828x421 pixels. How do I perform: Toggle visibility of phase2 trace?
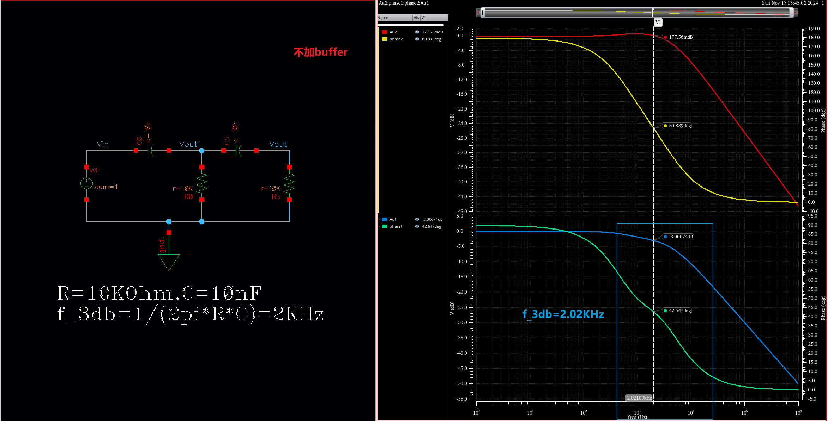tap(417, 39)
